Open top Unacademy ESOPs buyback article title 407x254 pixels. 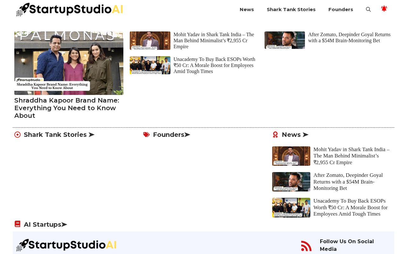pos(214,65)
